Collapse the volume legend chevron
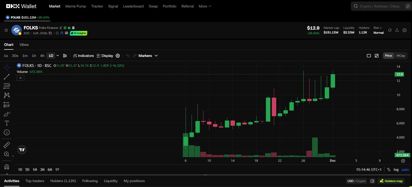This screenshot has width=412, height=187. click(x=20, y=78)
